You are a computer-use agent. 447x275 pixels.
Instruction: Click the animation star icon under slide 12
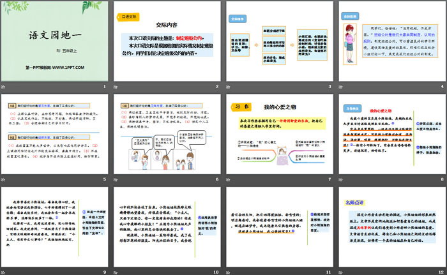click(x=340, y=272)
